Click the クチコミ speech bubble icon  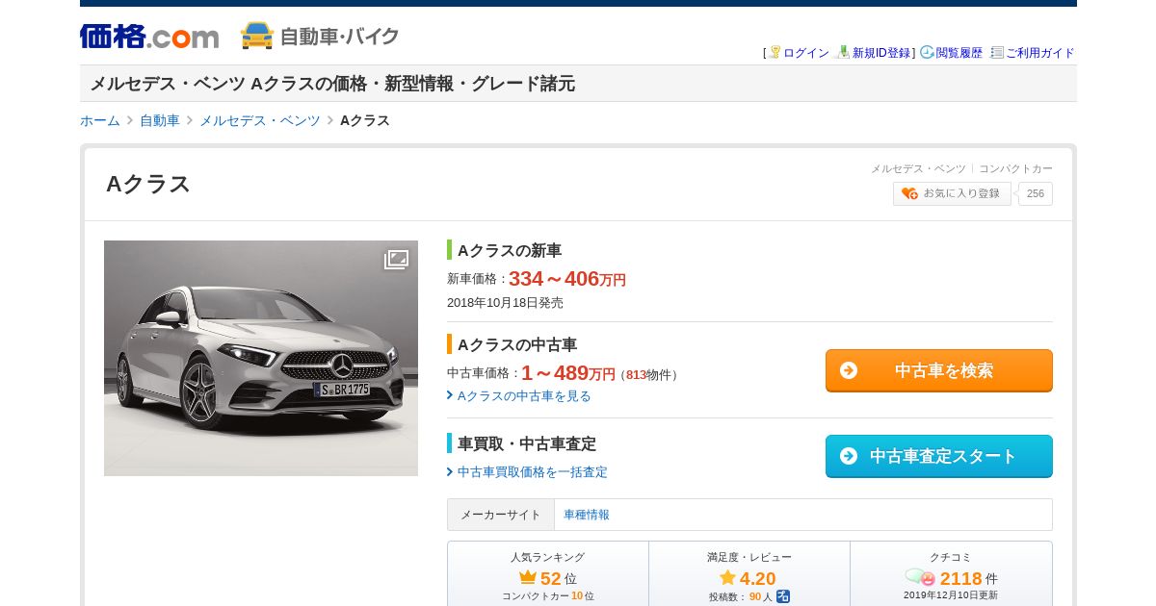(920, 577)
